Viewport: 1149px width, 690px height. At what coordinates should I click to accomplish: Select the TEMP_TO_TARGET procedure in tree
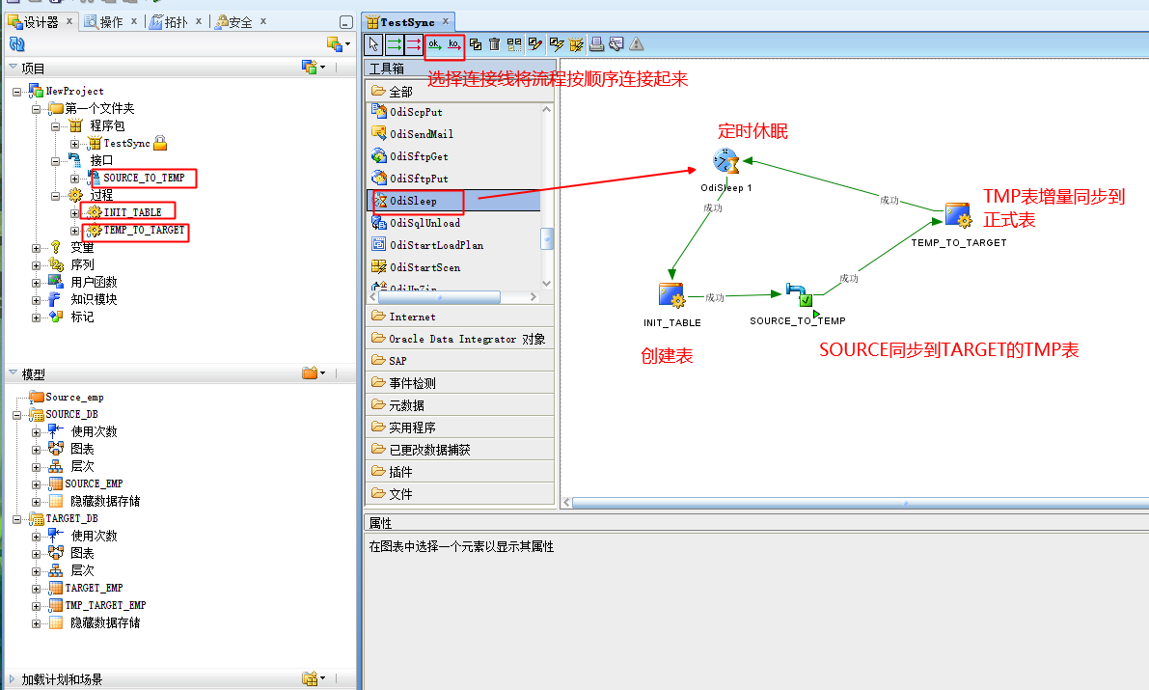pos(144,231)
